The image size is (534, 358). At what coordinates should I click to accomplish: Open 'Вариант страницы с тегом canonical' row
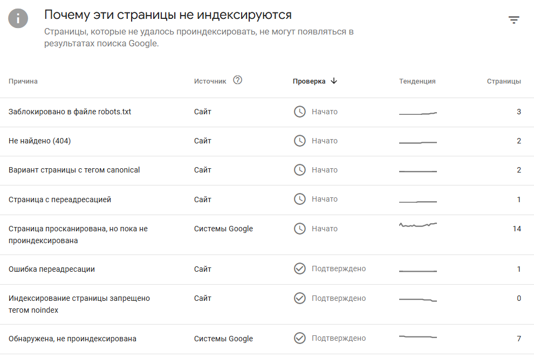74,170
